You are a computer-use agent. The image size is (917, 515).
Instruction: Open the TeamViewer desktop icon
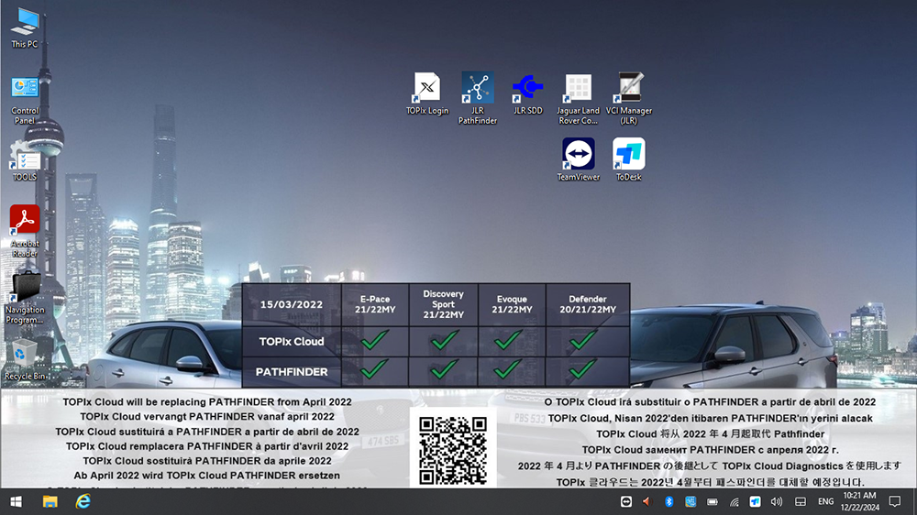click(578, 159)
